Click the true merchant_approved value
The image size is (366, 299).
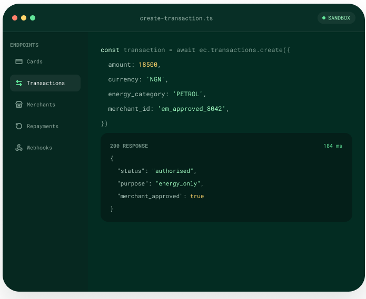click(x=197, y=196)
